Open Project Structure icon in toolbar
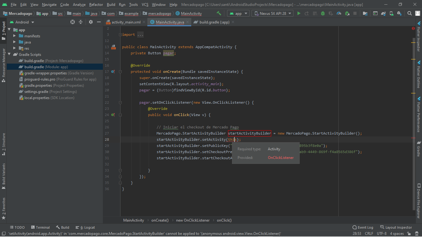422x237 pixels. coord(365,13)
